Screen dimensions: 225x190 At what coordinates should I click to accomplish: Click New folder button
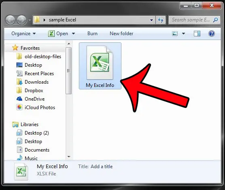[x=121, y=34]
